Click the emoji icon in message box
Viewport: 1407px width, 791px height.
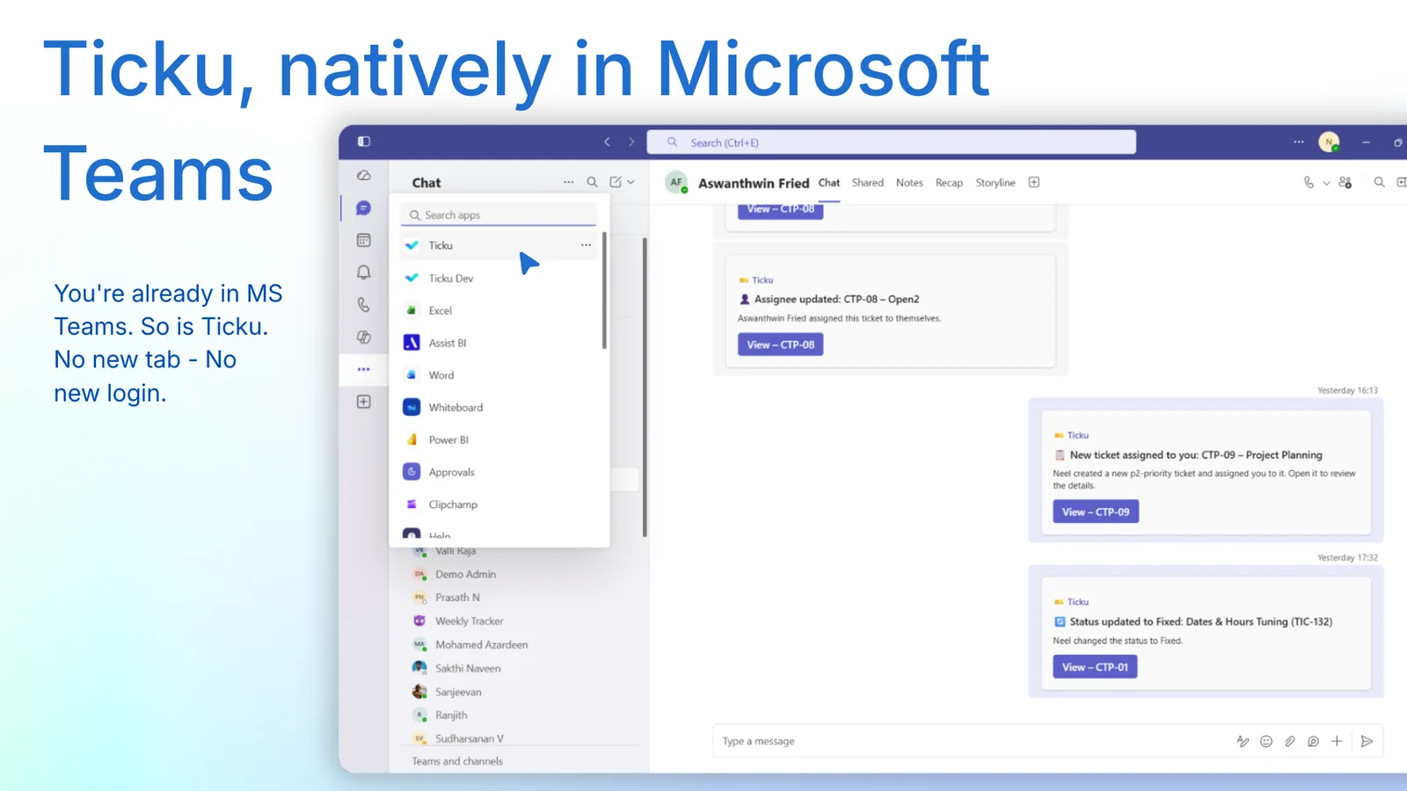[1266, 741]
